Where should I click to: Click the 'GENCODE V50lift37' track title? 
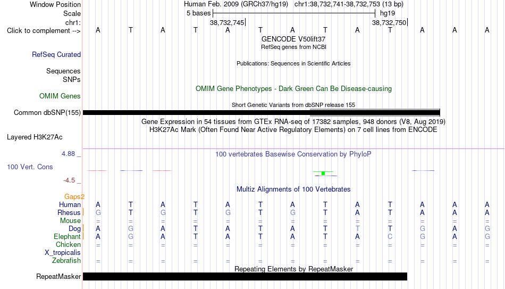point(293,39)
